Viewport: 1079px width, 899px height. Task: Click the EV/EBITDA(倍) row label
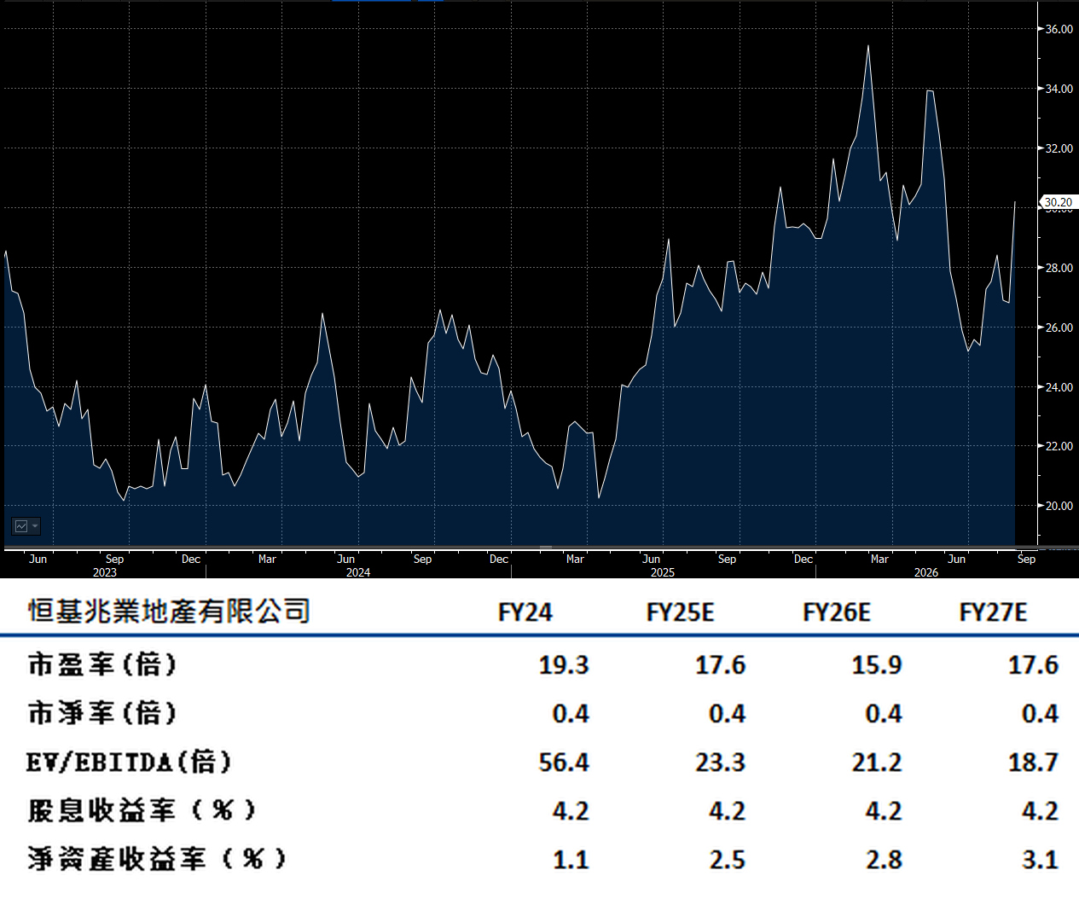[129, 762]
